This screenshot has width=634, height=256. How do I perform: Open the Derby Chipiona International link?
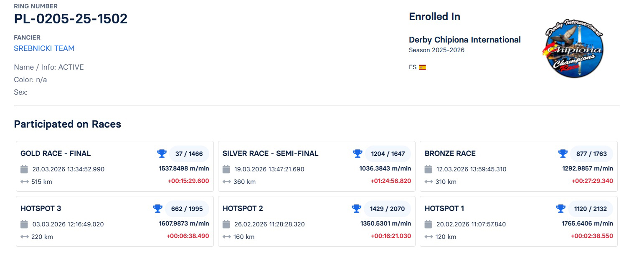pos(464,40)
